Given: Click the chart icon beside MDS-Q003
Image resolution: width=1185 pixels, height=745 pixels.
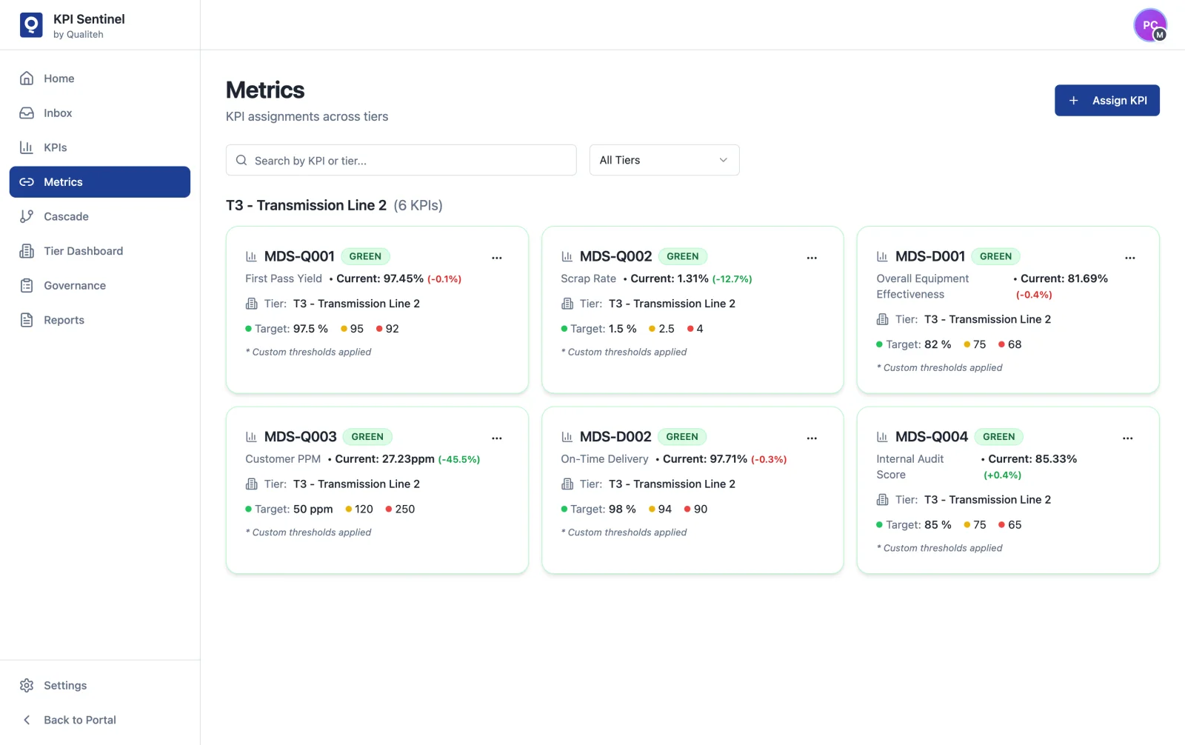Looking at the screenshot, I should pos(251,437).
